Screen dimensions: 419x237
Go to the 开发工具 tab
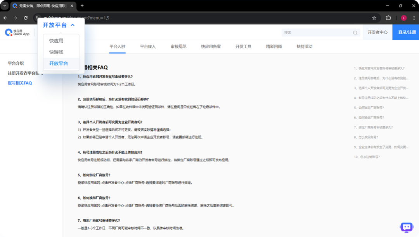243,47
